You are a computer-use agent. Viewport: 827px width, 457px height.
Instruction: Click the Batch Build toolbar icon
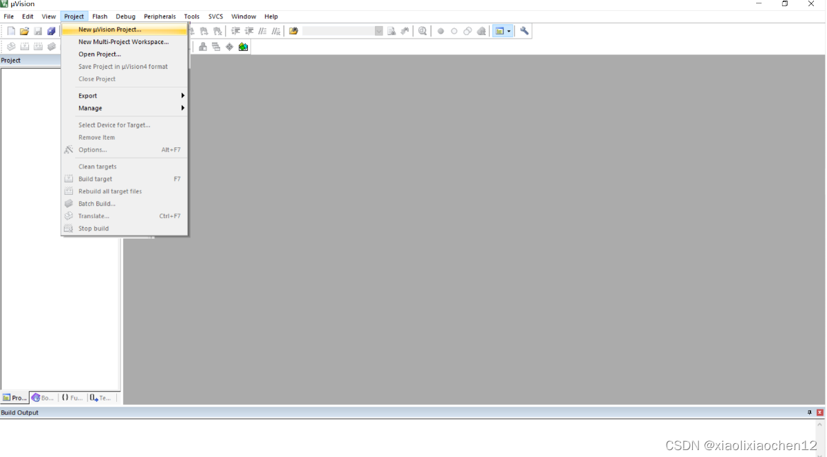click(x=52, y=46)
